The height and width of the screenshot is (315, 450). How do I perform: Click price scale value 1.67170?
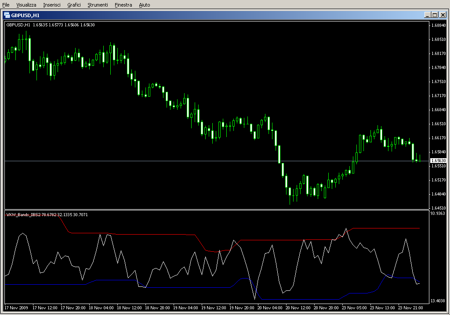[x=439, y=95]
